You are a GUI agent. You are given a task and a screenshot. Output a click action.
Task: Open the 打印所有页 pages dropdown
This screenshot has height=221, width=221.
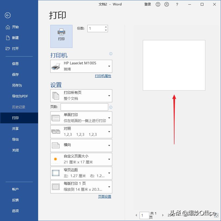[109, 95]
